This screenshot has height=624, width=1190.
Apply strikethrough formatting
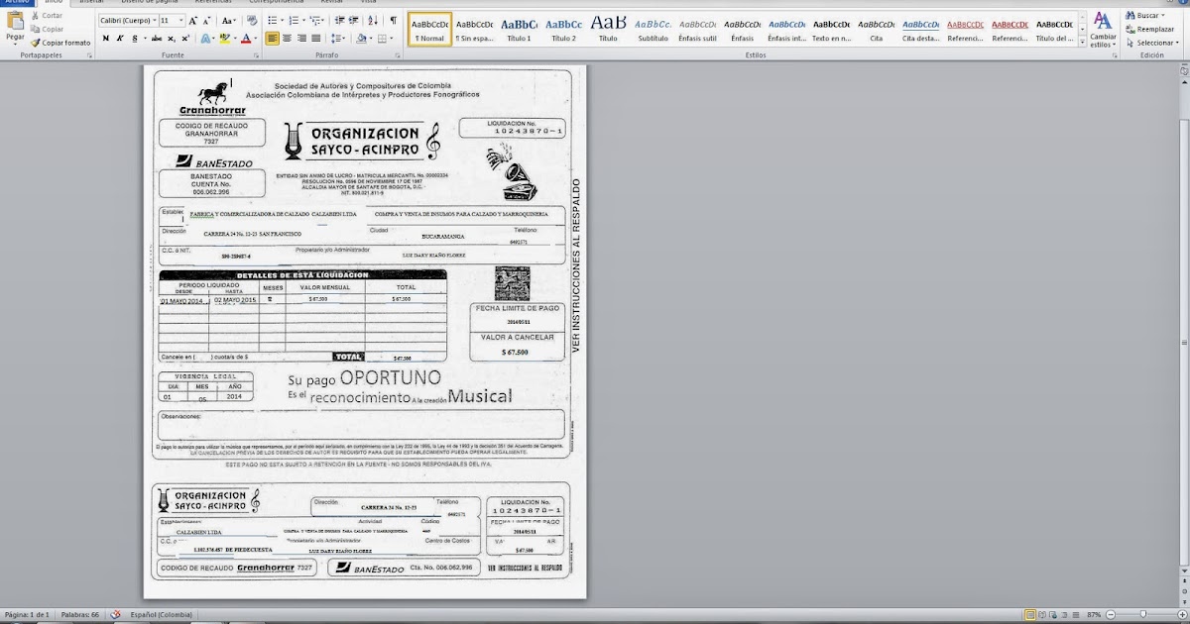pyautogui.click(x=156, y=39)
